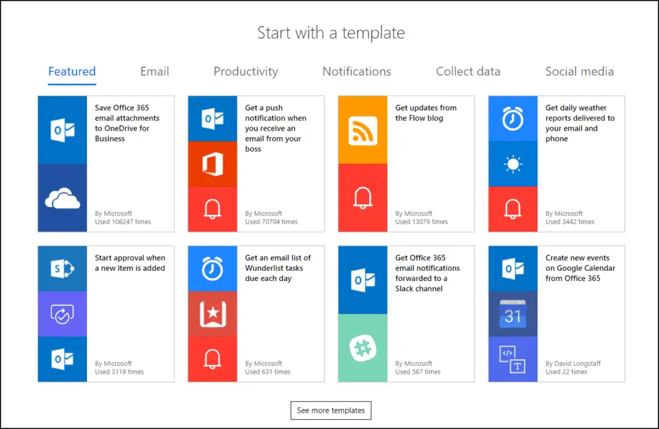
Task: Click 'Used 3119 times' text
Action: (119, 372)
